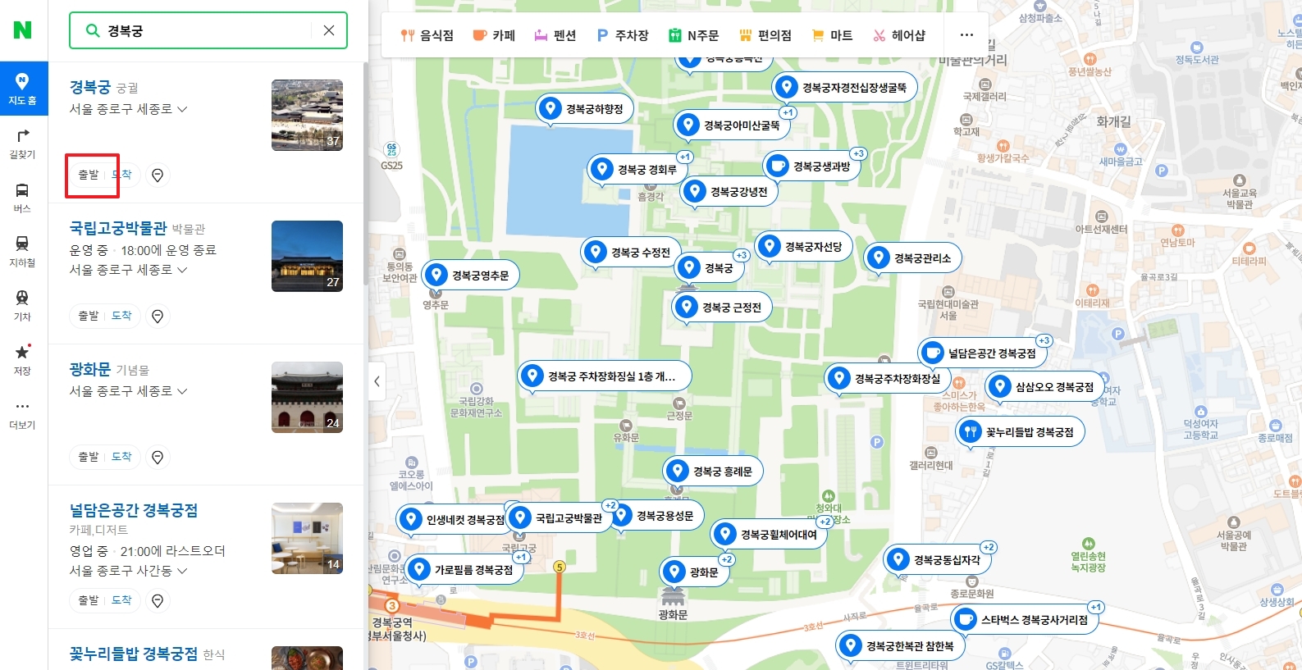
Task: Open the 지도 홈 map home tab
Action: (x=23, y=89)
